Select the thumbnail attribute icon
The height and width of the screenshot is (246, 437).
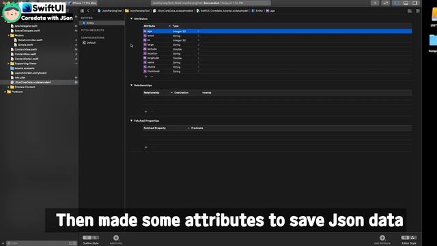point(145,71)
